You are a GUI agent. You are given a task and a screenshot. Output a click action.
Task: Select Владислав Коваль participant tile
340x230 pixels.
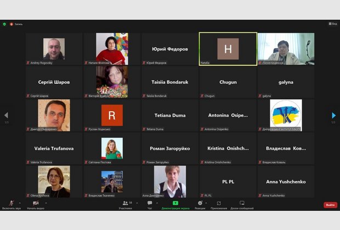(286, 148)
